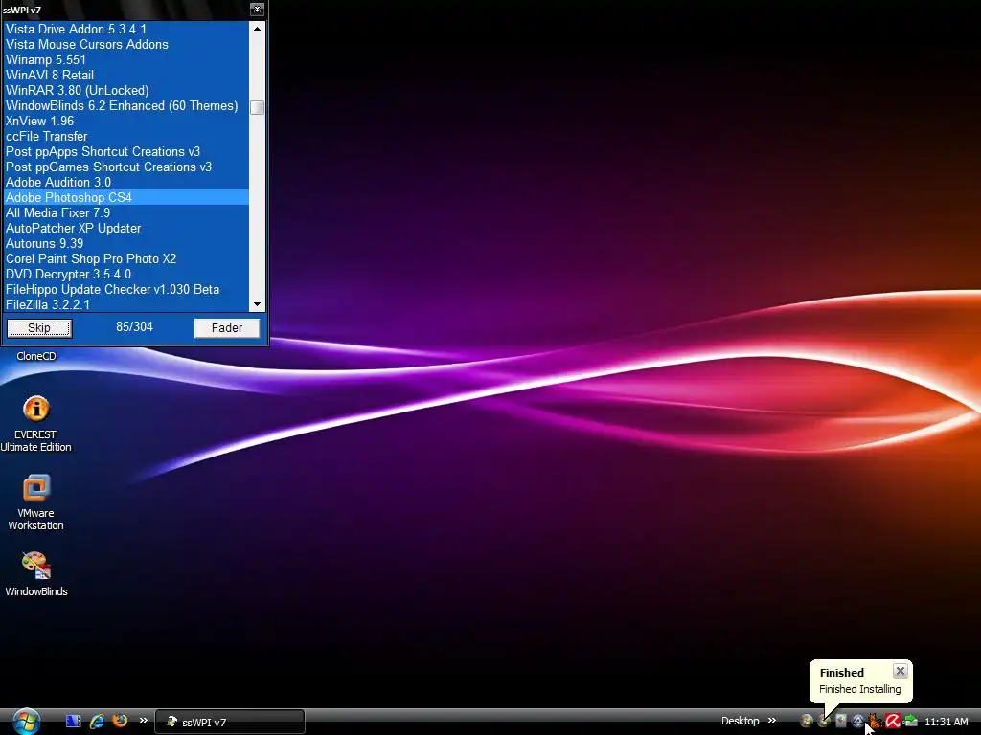Screen dimensions: 981x735
Task: Select 'Post ppApps Shortcut Creations v3' entry
Action: [125, 151]
